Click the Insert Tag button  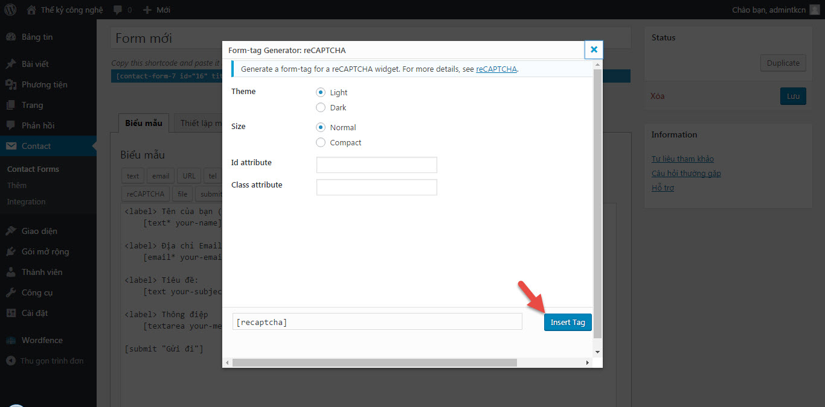pyautogui.click(x=567, y=322)
